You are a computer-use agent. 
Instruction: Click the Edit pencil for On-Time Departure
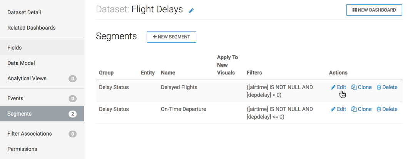click(x=333, y=109)
